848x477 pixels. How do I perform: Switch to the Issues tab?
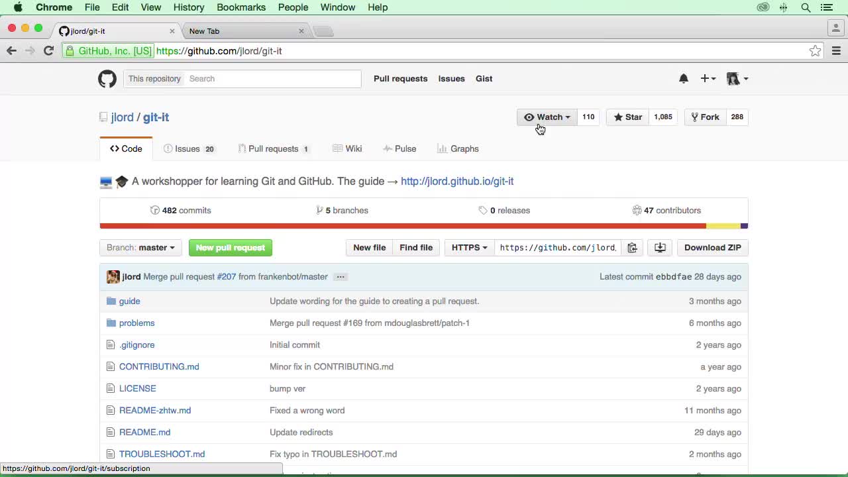pyautogui.click(x=189, y=149)
